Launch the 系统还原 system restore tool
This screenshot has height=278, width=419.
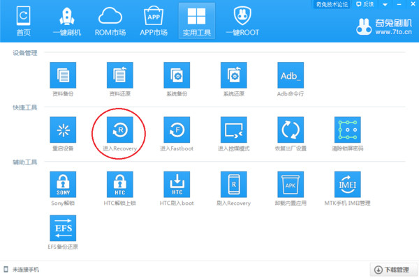coord(234,79)
